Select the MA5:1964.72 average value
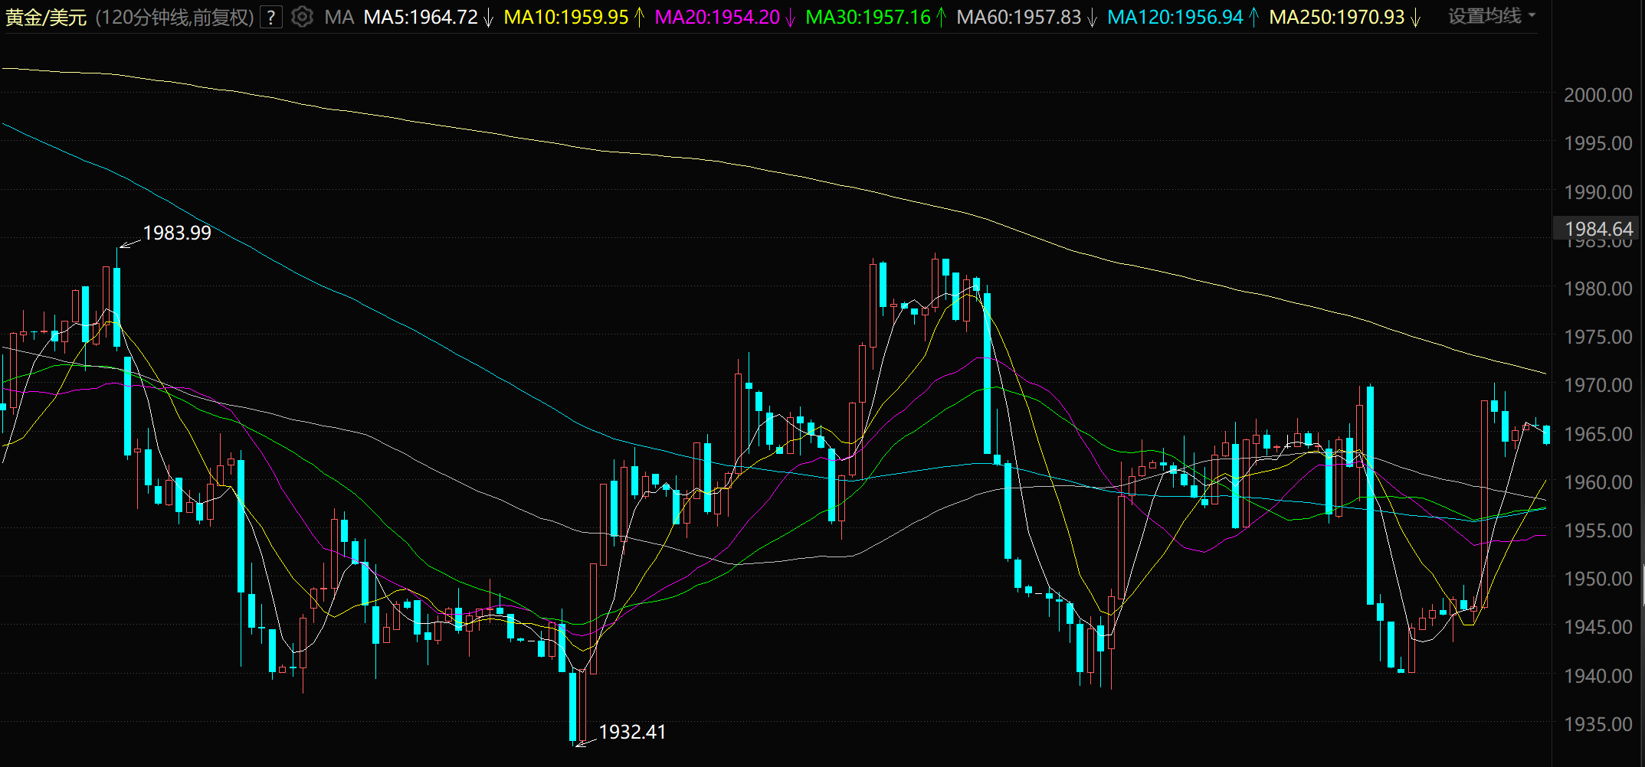 coord(421,17)
